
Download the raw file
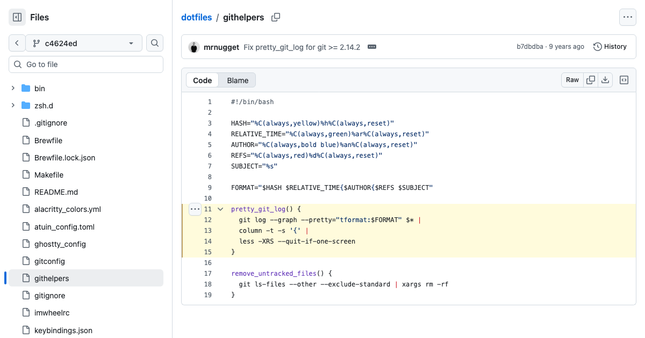(605, 80)
